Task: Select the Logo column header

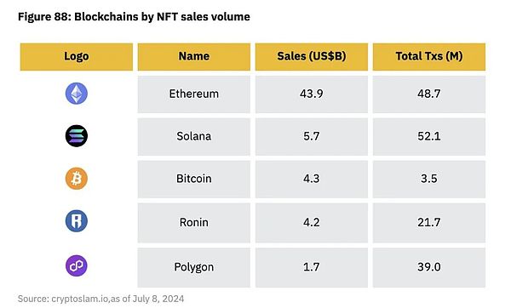Action: coord(77,57)
